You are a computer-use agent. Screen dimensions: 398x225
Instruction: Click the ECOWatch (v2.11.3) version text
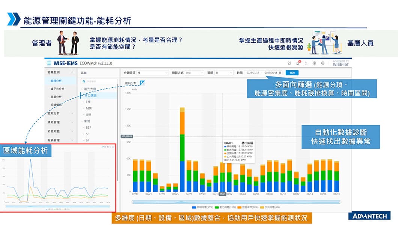coord(96,63)
